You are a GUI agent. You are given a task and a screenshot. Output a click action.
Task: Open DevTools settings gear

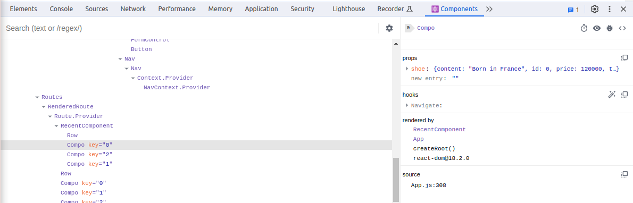pyautogui.click(x=595, y=9)
